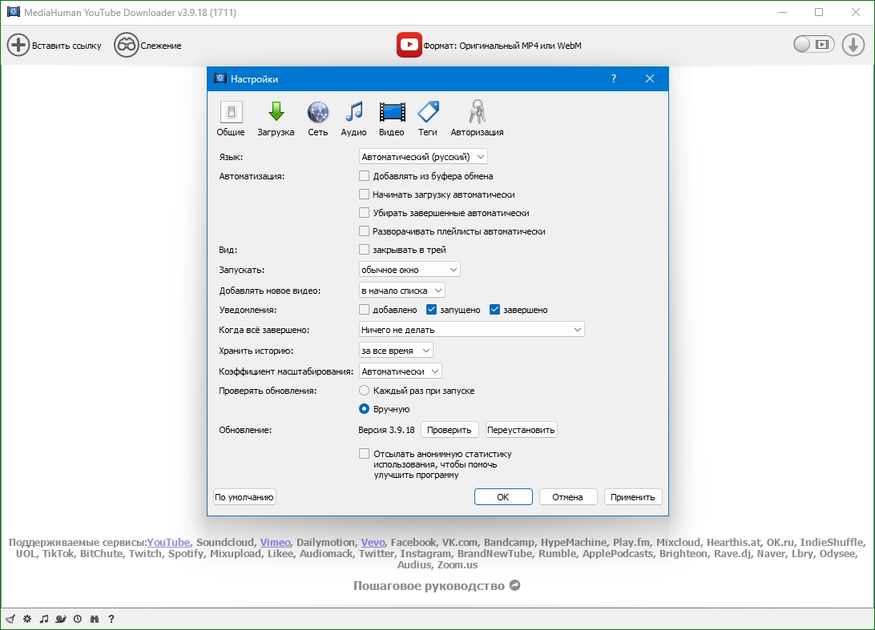Confirm settings with the OK button
Screen dimensions: 875x630
pyautogui.click(x=503, y=497)
